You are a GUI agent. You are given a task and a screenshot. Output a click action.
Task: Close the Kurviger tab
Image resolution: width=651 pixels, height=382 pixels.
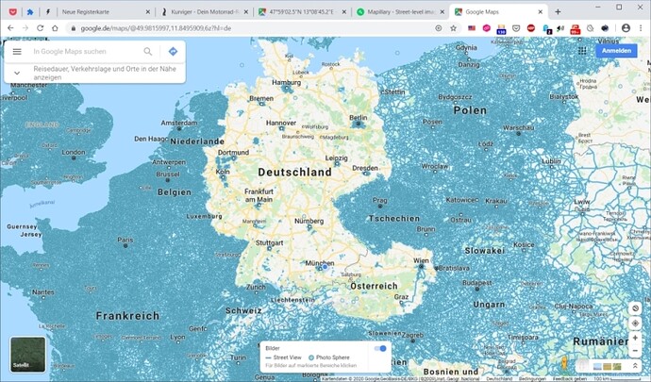coord(246,12)
